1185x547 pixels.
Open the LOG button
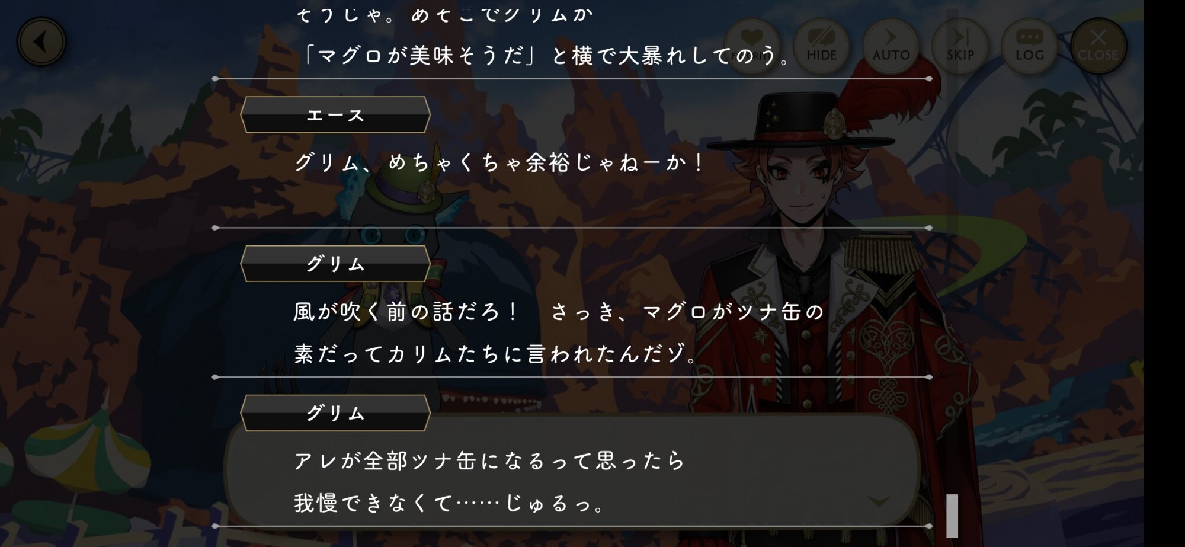pos(1029,46)
